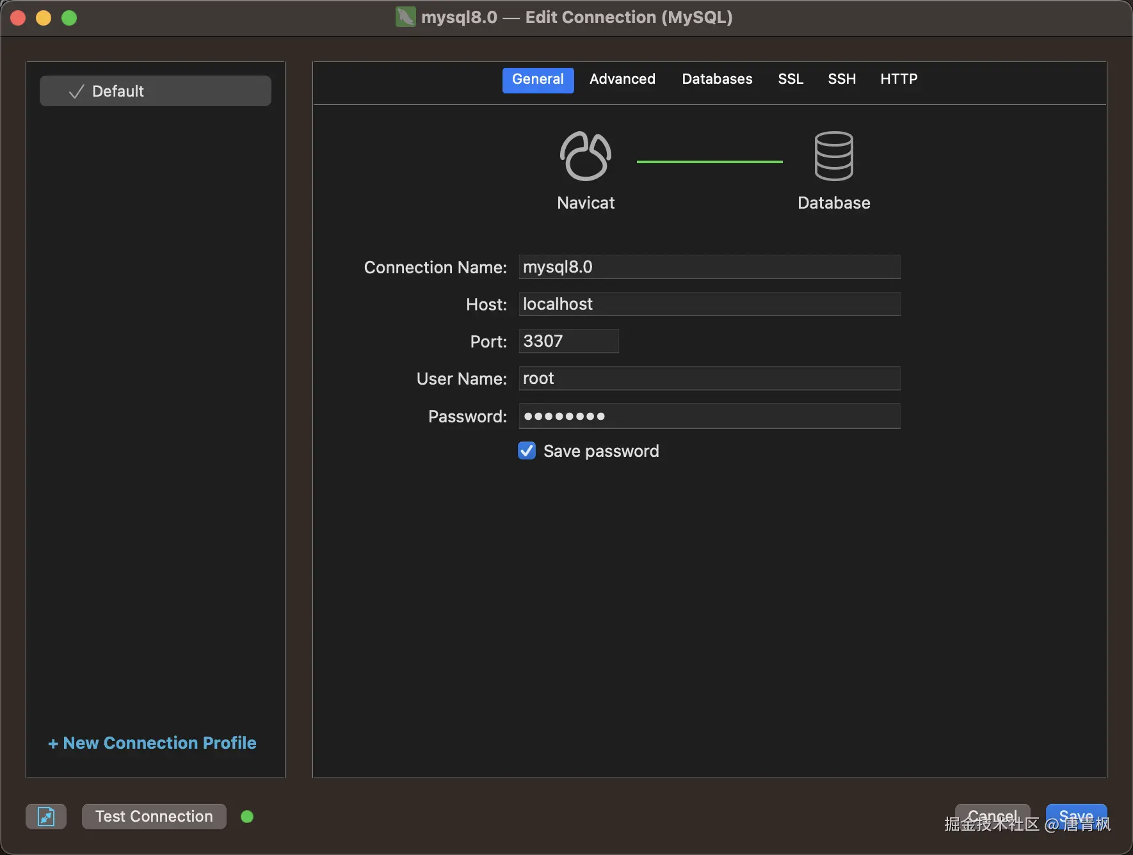Switch to the General tab
The height and width of the screenshot is (855, 1133).
point(538,79)
